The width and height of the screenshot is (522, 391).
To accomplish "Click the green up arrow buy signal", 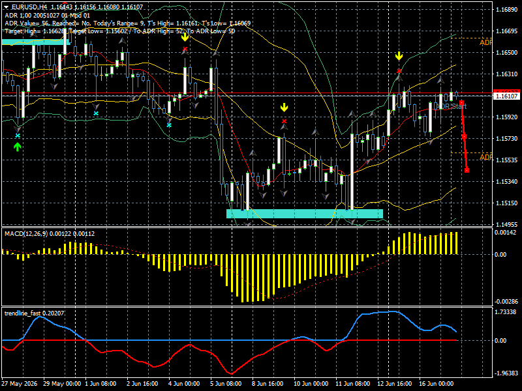I will pos(18,147).
